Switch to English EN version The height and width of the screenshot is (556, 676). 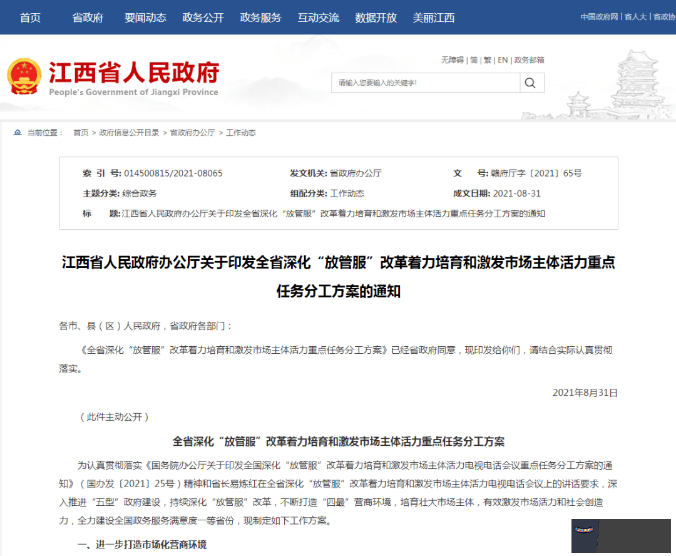(x=503, y=60)
